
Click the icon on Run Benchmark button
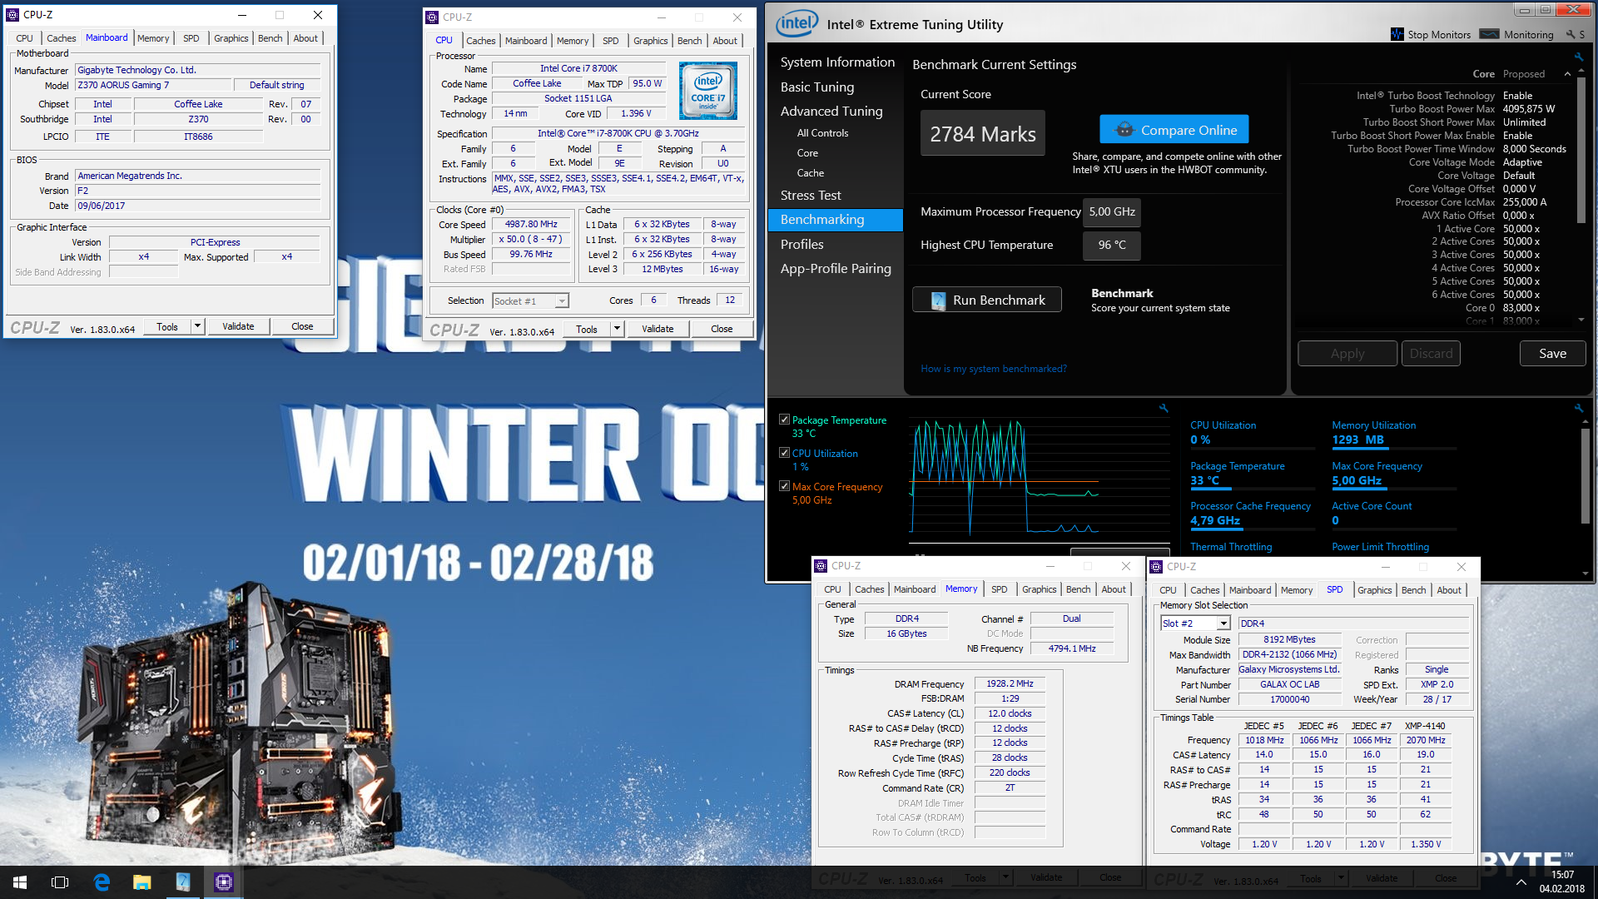[x=938, y=300]
